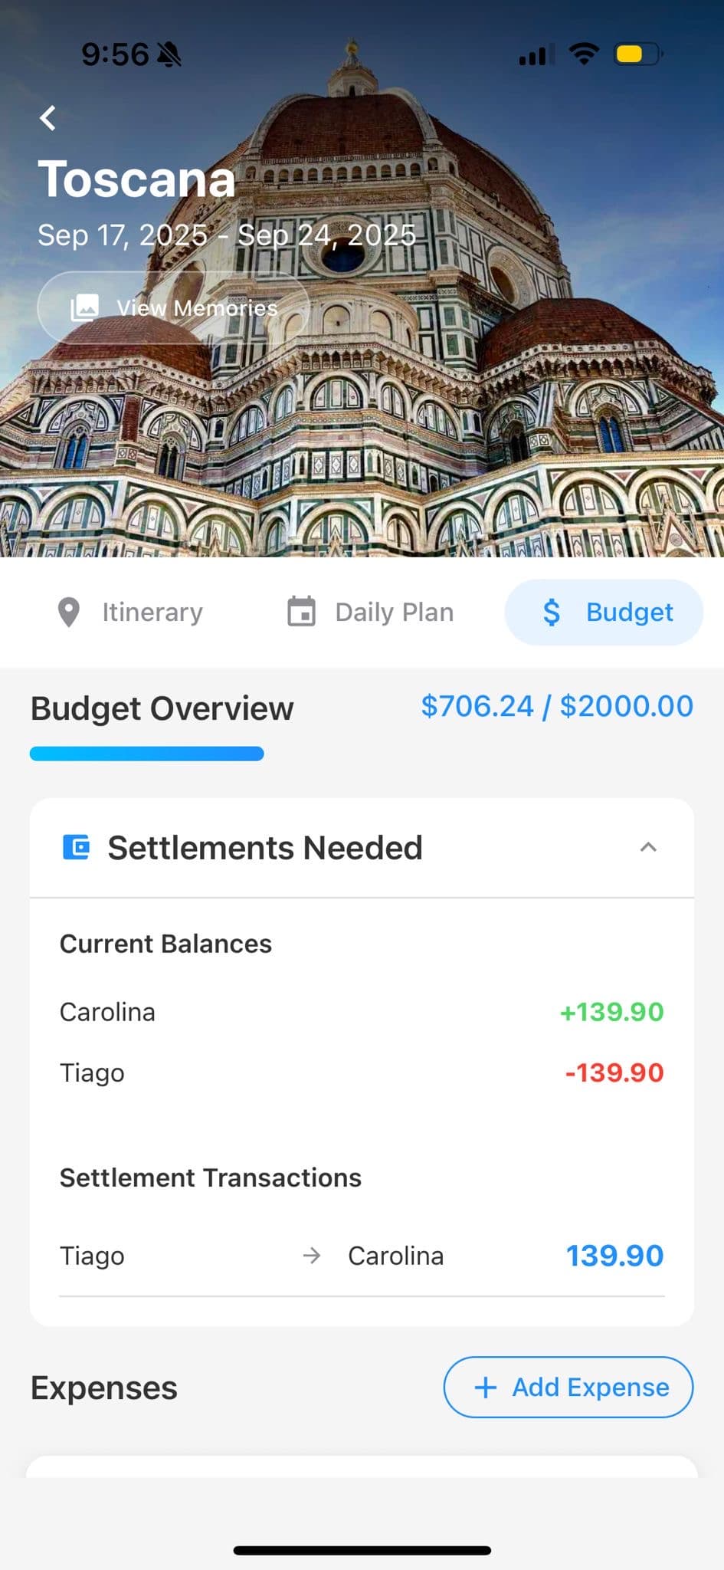
Task: Tap the $706.24 / $2000.00 budget total
Action: click(557, 706)
